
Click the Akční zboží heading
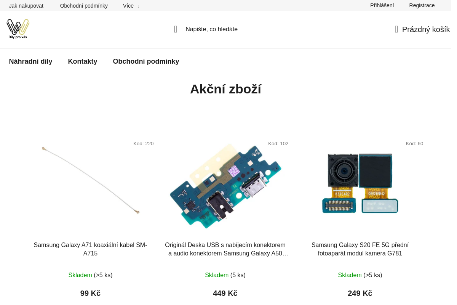tap(226, 89)
